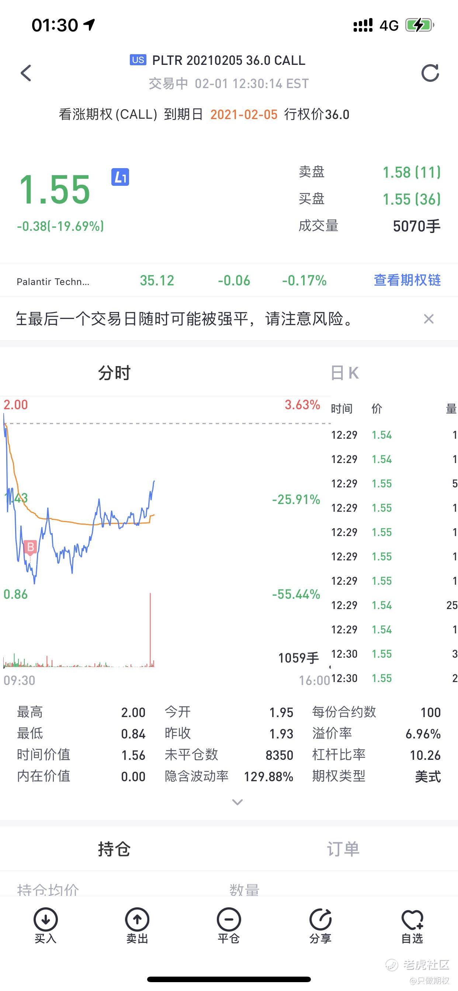Tap the B buy marker on chart
The width and height of the screenshot is (458, 991).
(30, 547)
